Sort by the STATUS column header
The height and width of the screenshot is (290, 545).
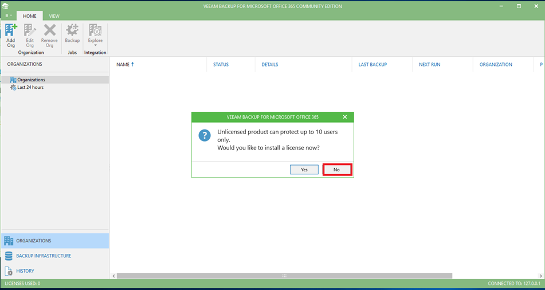point(221,64)
